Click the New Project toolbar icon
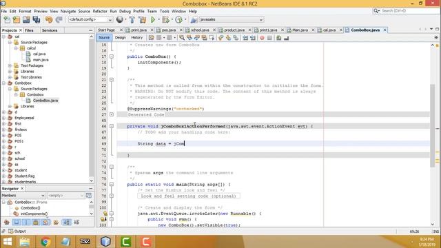The width and height of the screenshot is (441, 248). [17, 19]
